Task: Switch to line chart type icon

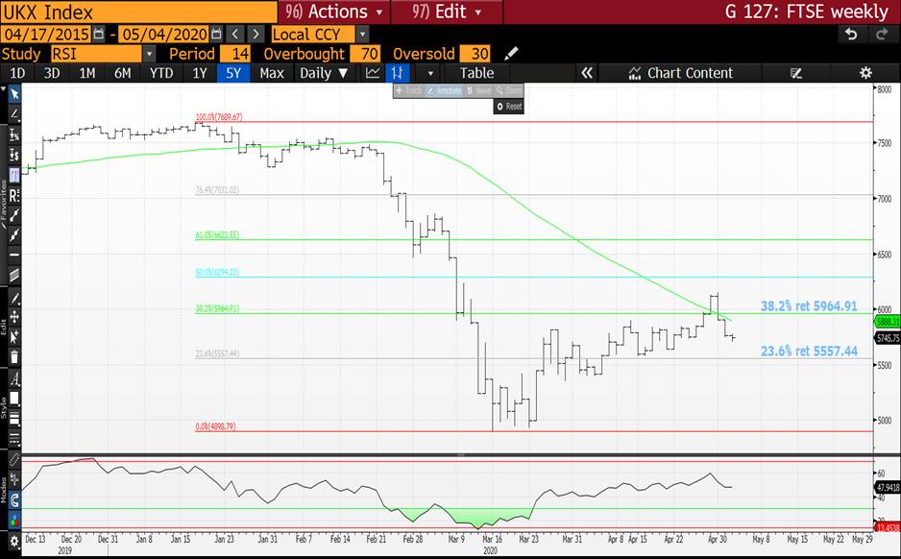Action: [x=373, y=73]
